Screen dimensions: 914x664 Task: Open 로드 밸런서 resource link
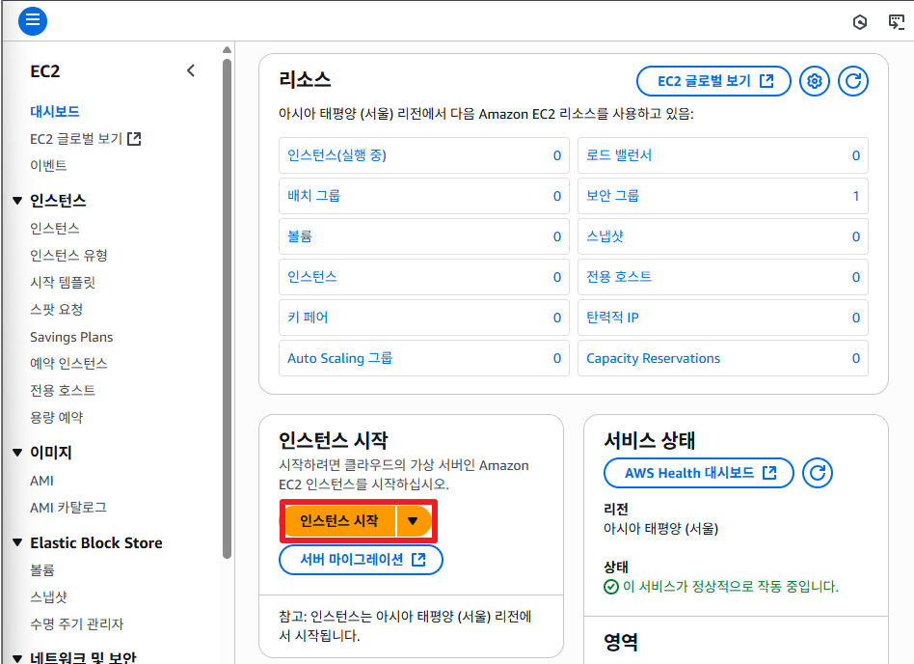tap(619, 155)
